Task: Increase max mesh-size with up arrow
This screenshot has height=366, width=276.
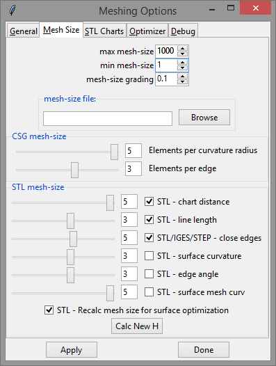Action: [x=182, y=49]
